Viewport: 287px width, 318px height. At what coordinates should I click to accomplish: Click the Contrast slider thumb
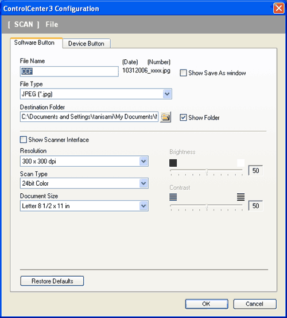tap(207, 206)
